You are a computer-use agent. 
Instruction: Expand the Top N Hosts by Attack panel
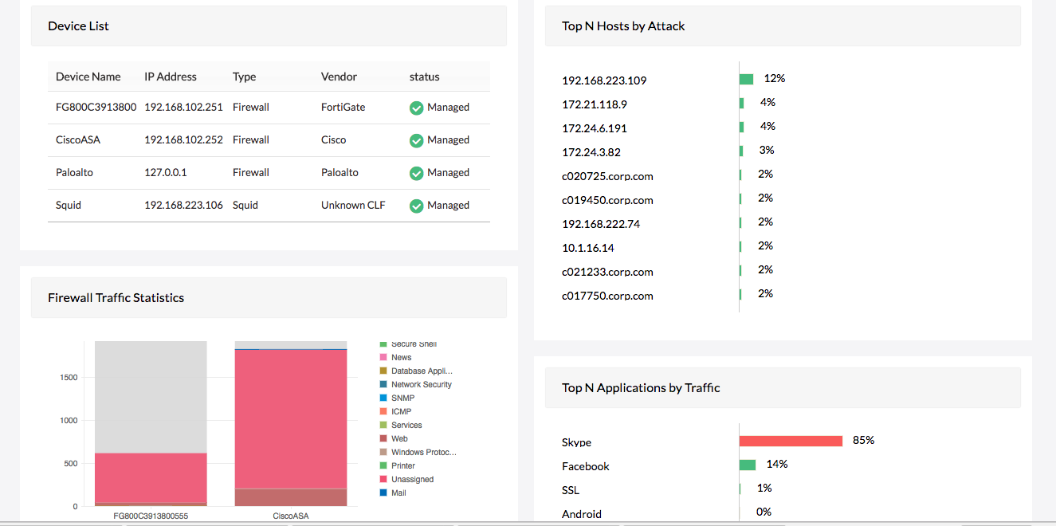click(x=622, y=26)
